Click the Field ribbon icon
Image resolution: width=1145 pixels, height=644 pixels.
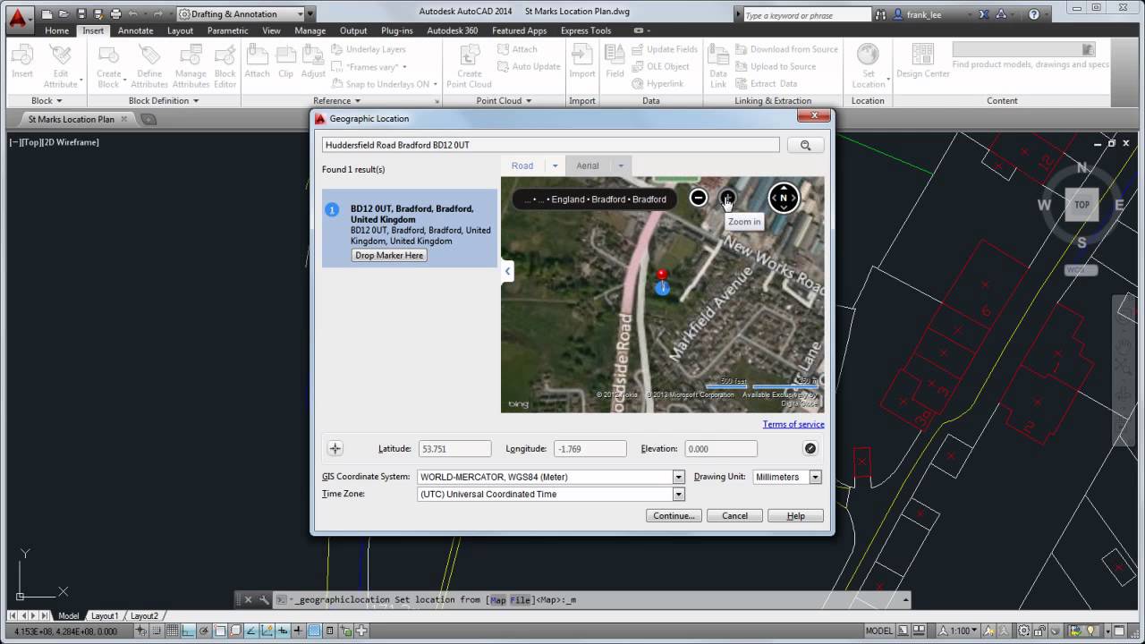(x=615, y=61)
